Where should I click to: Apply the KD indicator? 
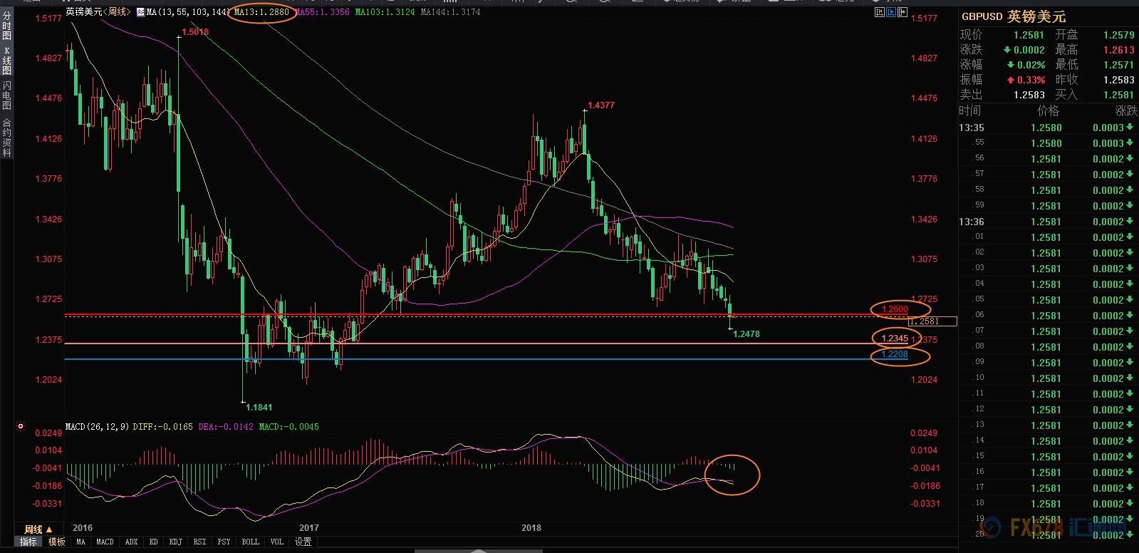click(x=153, y=542)
